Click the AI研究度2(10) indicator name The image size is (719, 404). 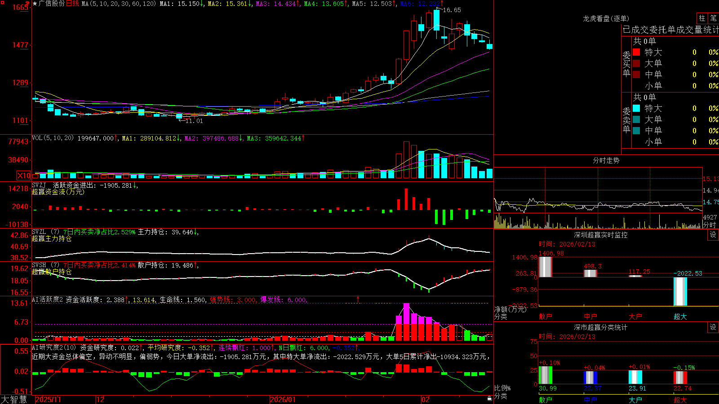pyautogui.click(x=54, y=347)
